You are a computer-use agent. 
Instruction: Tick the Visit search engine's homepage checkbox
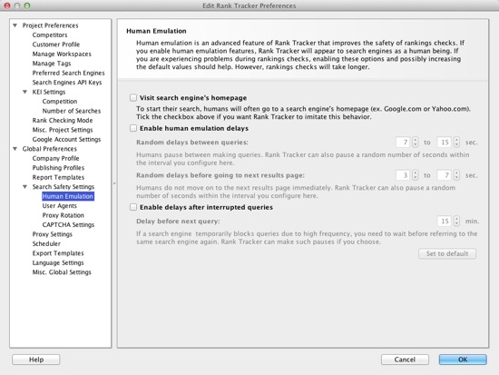133,97
